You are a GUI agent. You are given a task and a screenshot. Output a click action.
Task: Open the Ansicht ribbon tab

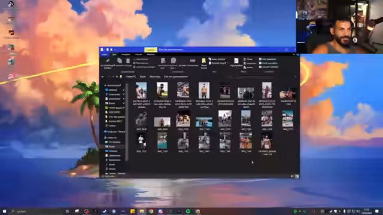coord(138,54)
